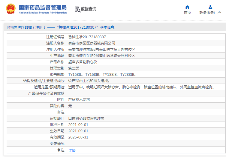Click the home house icon
Viewport: 226px width, 157px height.
pos(187,7)
